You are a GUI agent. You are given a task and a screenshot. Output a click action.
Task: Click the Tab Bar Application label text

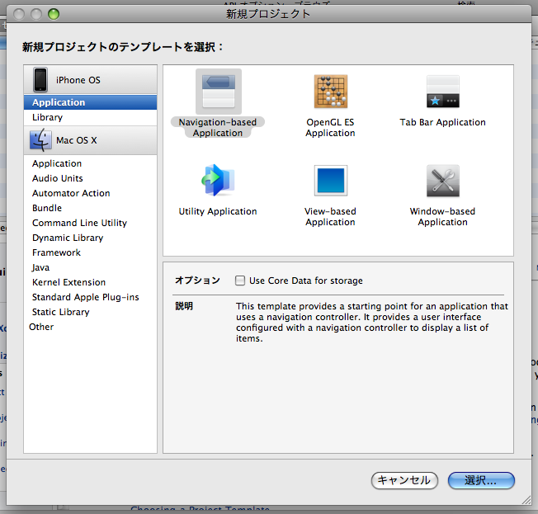[x=442, y=122]
